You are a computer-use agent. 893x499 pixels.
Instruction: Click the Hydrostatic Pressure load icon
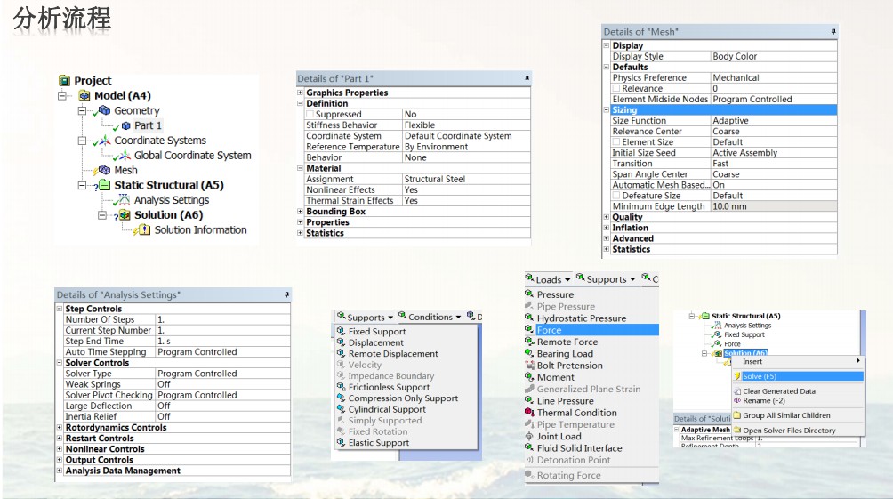[529, 318]
